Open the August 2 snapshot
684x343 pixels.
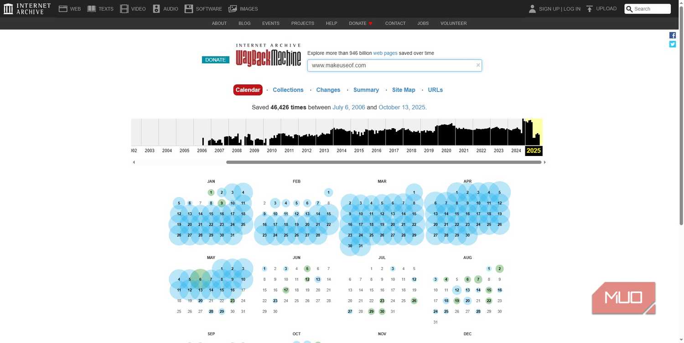(500, 269)
